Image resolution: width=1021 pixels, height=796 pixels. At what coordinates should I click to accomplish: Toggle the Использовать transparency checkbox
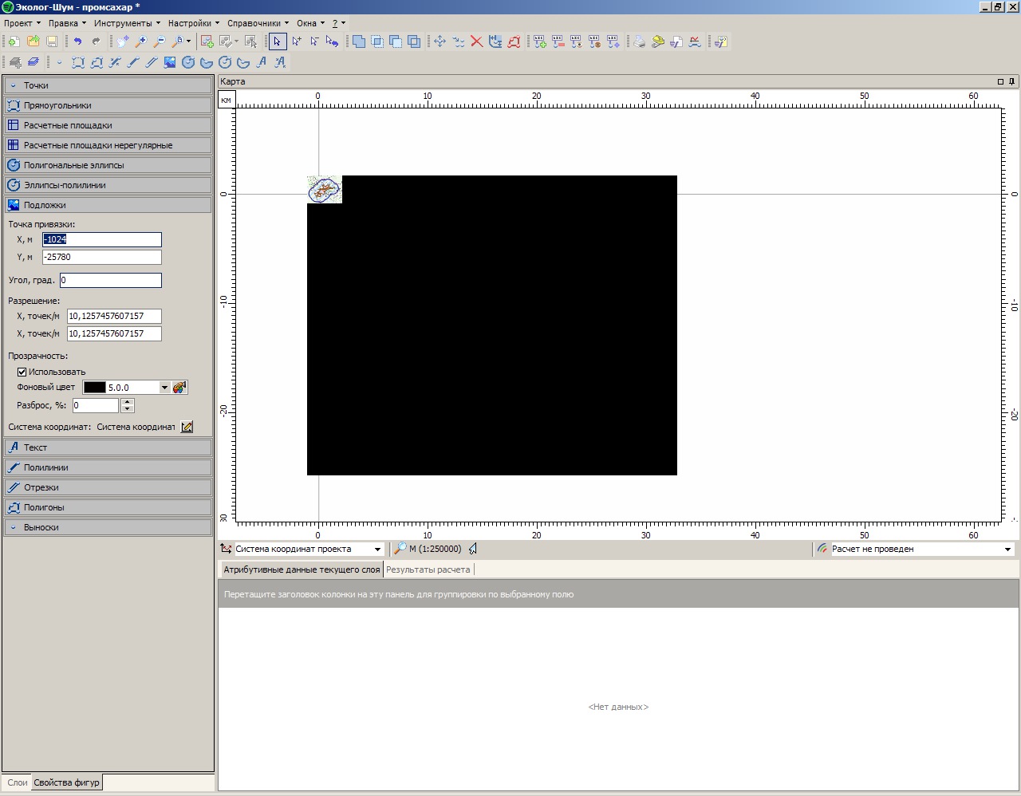click(22, 372)
